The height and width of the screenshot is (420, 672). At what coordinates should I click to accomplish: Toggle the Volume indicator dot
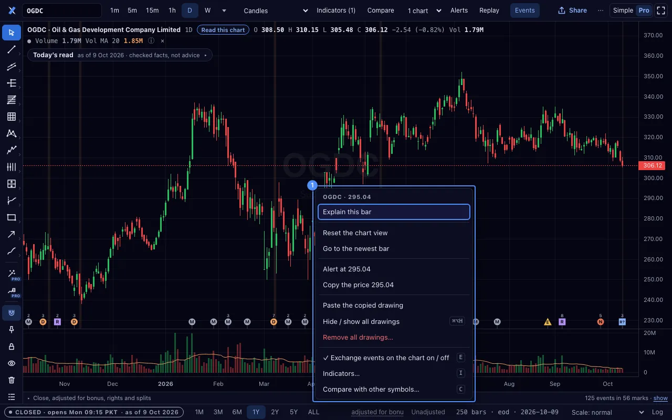point(29,41)
